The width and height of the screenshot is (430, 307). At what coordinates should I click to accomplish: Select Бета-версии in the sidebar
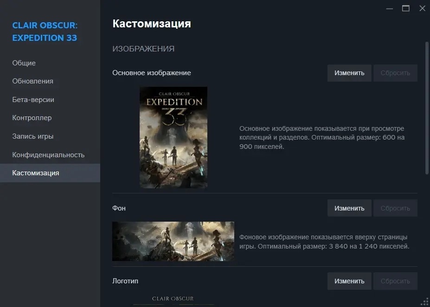pos(33,100)
